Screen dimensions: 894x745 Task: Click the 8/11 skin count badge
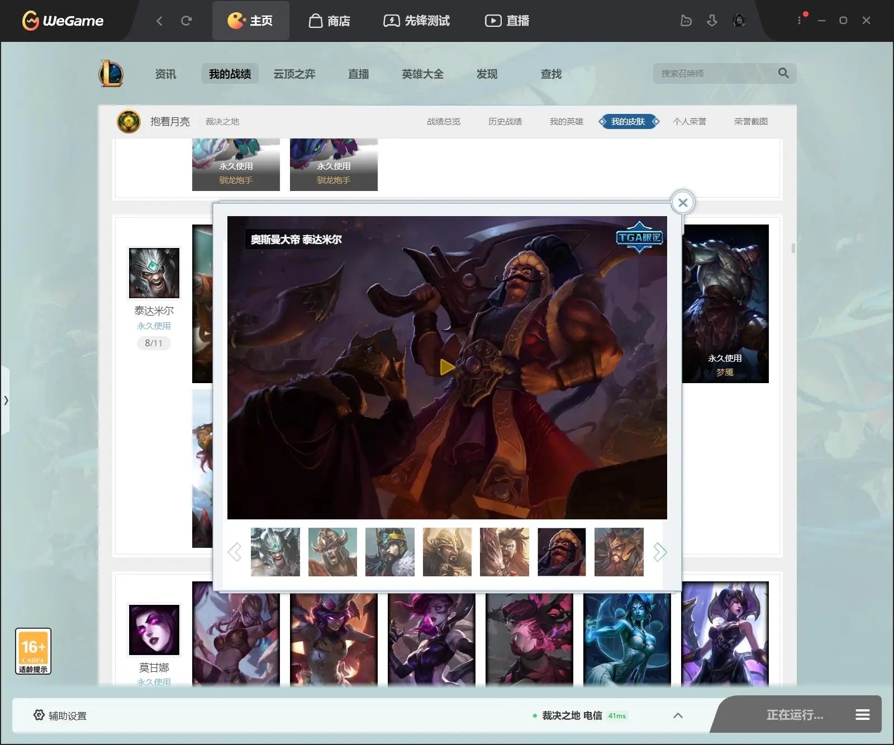point(154,343)
